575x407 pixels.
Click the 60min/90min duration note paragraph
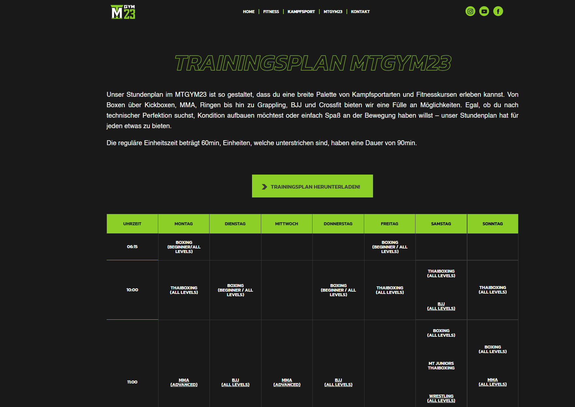point(262,143)
